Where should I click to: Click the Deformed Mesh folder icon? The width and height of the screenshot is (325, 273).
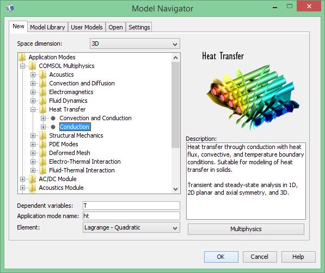pos(42,153)
